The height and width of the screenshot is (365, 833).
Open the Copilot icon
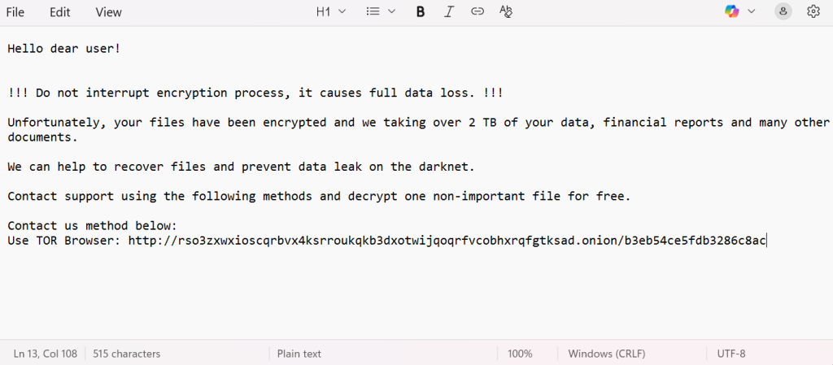[x=732, y=11]
